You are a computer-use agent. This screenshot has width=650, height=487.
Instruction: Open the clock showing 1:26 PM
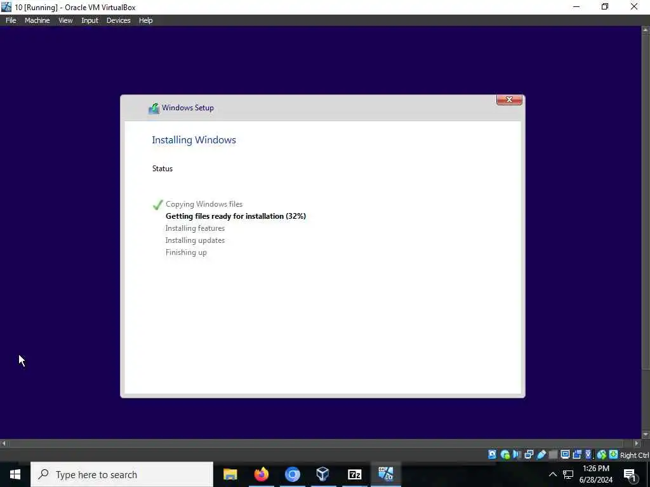tap(595, 474)
